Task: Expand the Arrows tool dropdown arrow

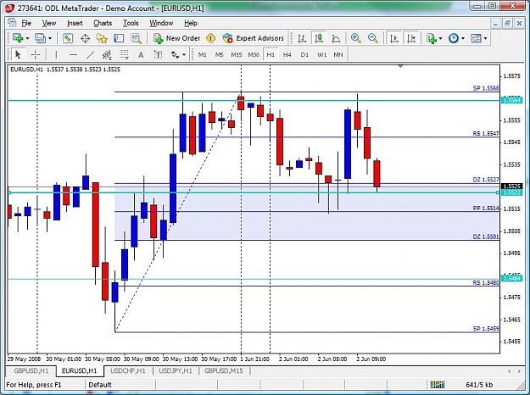Action: point(184,55)
